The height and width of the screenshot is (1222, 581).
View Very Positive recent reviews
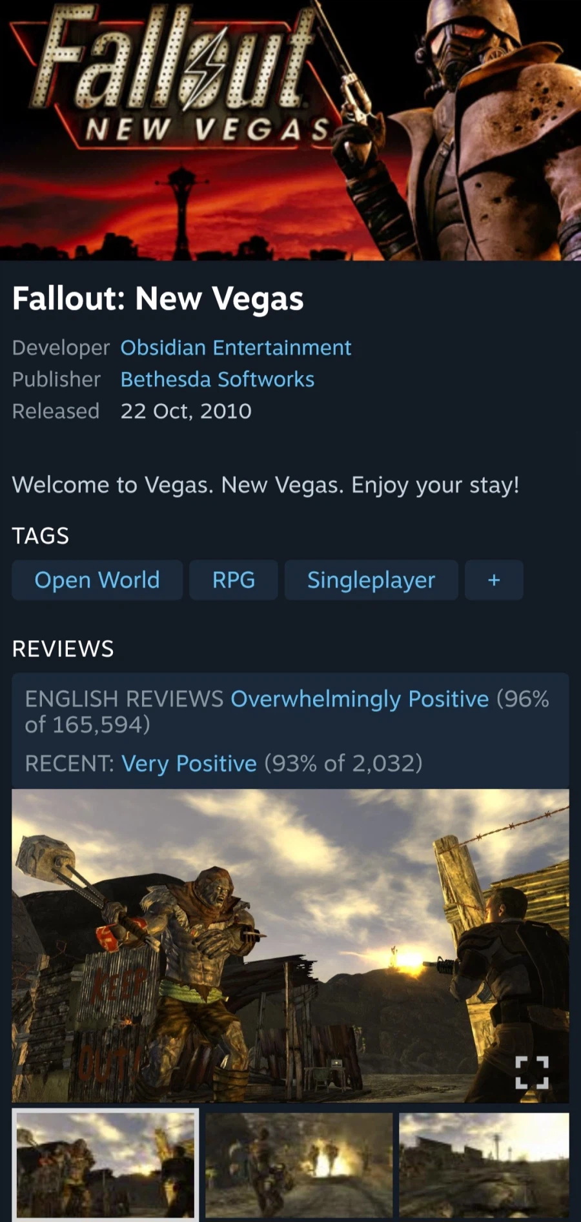[189, 764]
